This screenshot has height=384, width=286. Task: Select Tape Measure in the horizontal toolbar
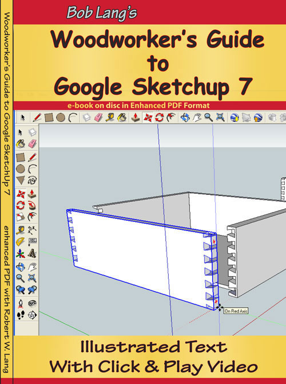point(110,117)
